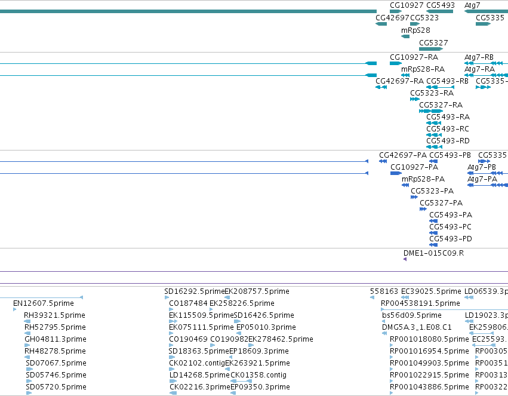Open the EK115509.5prime EST label
The height and width of the screenshot is (396, 508).
pyautogui.click(x=201, y=315)
